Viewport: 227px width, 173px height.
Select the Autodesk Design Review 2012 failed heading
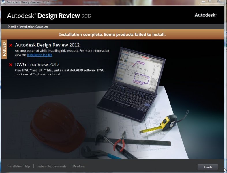[x=47, y=45]
